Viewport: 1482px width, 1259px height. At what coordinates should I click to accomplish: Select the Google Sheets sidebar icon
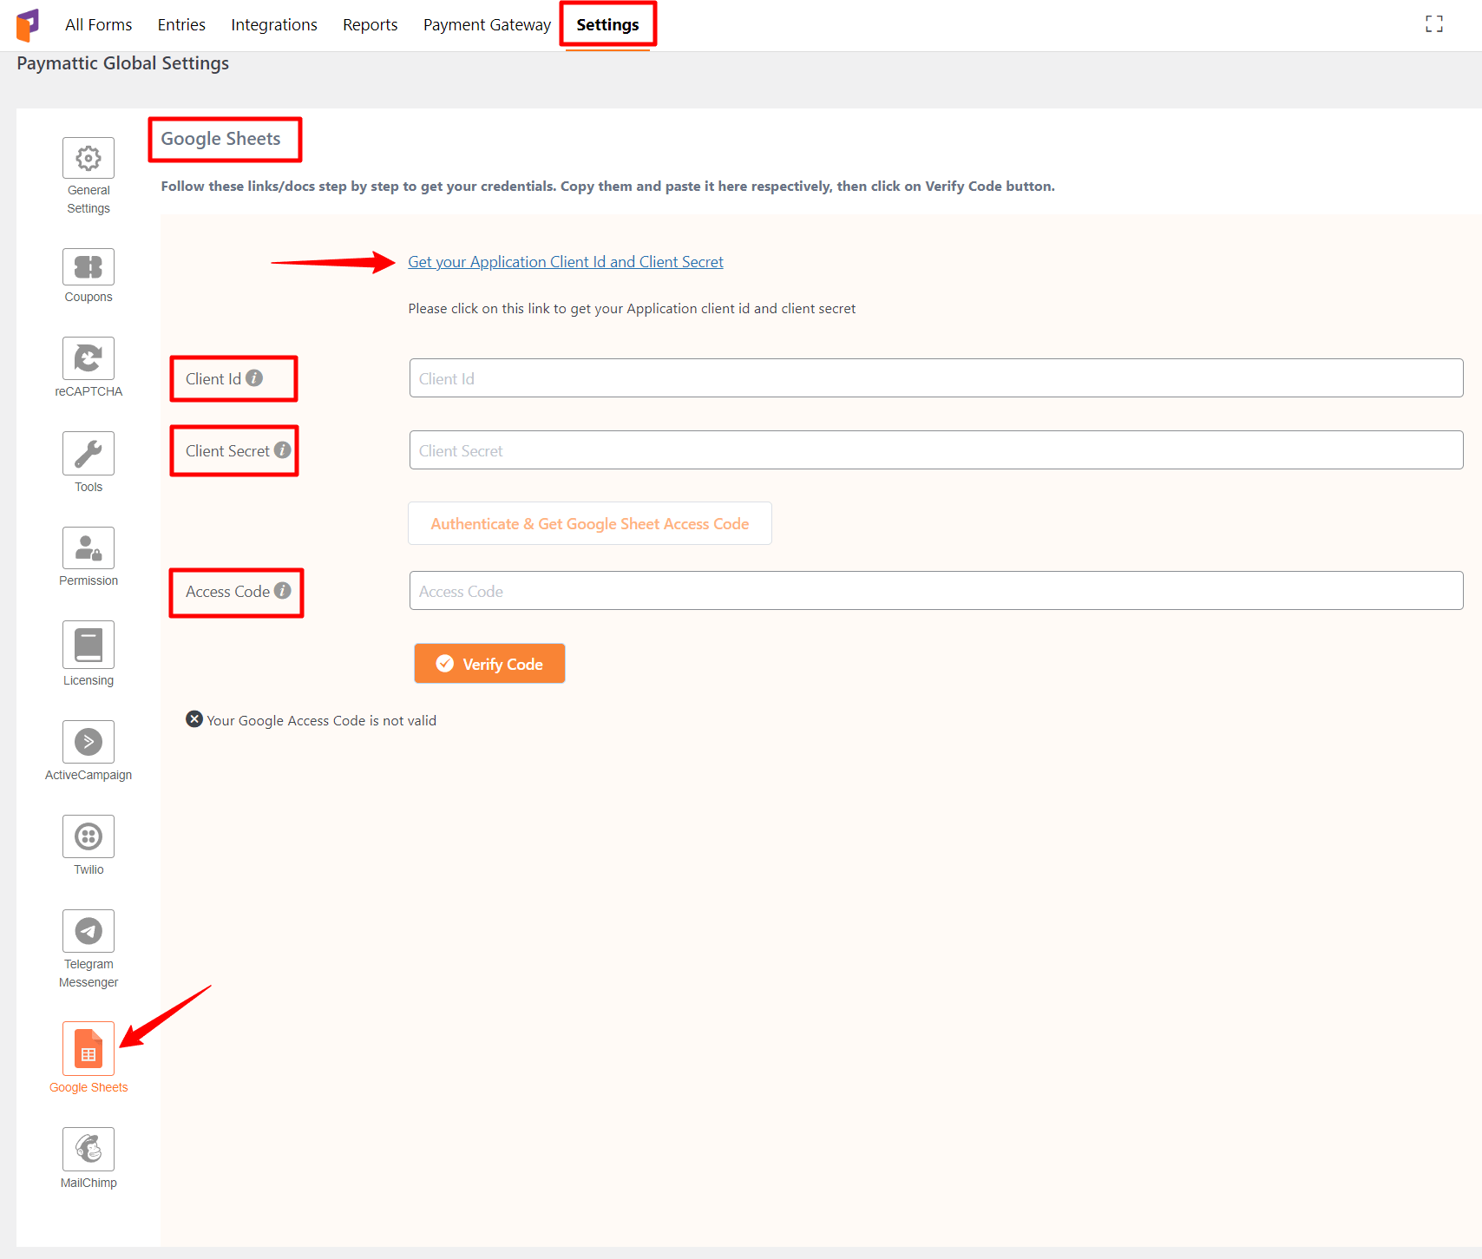point(89,1048)
